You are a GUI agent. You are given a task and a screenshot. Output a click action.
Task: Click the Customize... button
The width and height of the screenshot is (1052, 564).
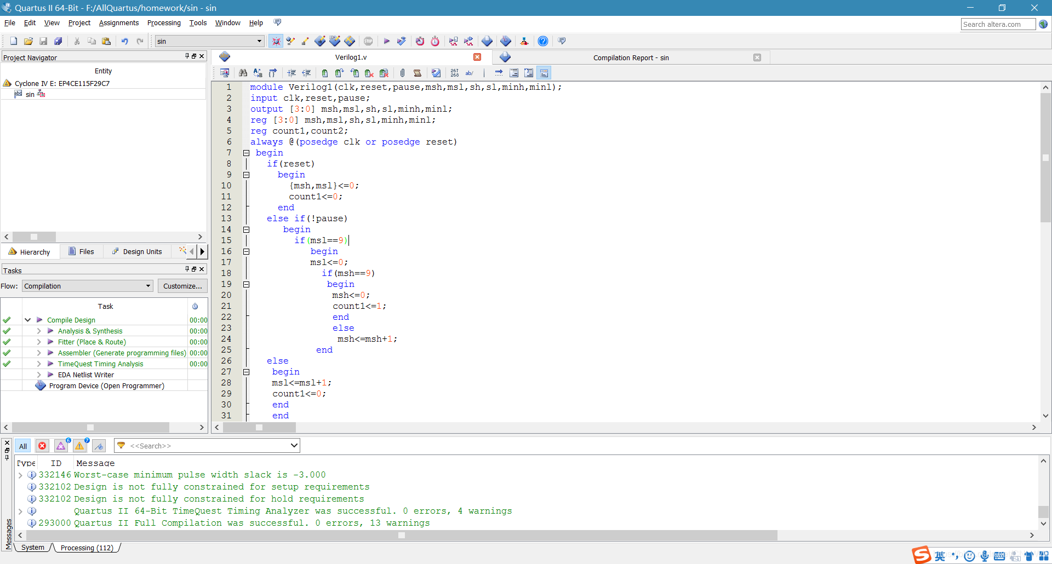[182, 286]
